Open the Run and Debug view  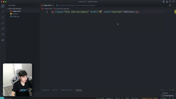click(x=3, y=23)
